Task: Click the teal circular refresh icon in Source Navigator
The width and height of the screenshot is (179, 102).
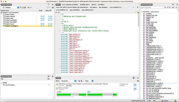Action: (x=176, y=7)
